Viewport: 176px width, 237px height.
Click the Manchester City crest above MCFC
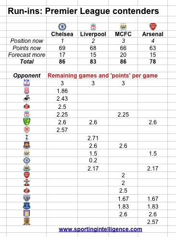pyautogui.click(x=123, y=27)
